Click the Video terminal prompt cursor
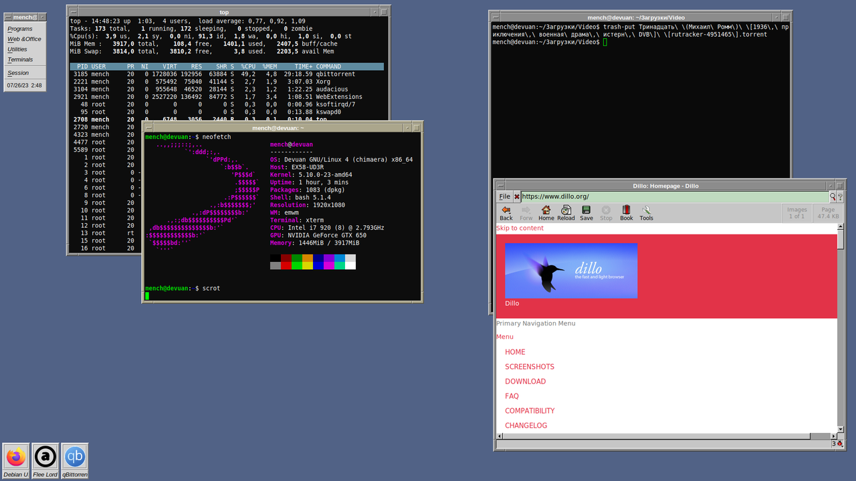 605,41
